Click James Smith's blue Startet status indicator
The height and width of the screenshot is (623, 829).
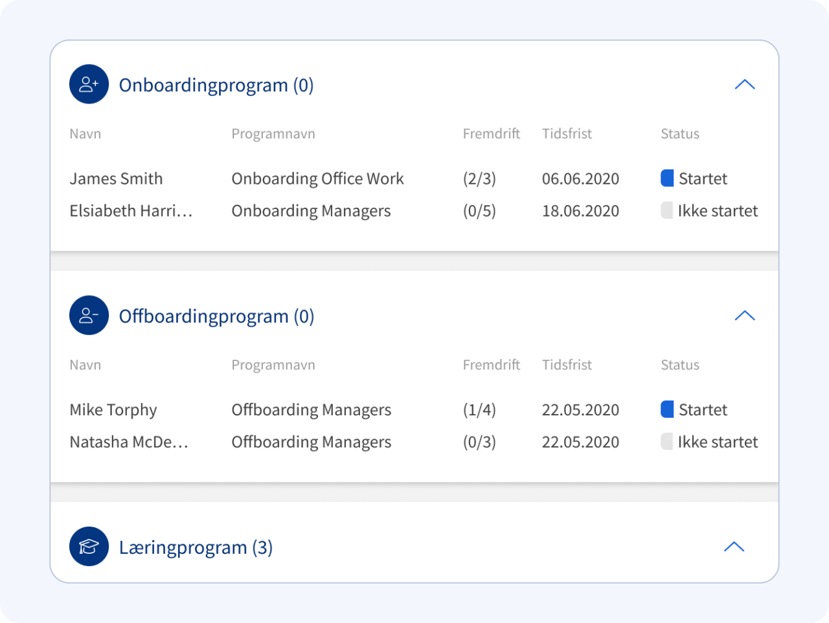(667, 179)
